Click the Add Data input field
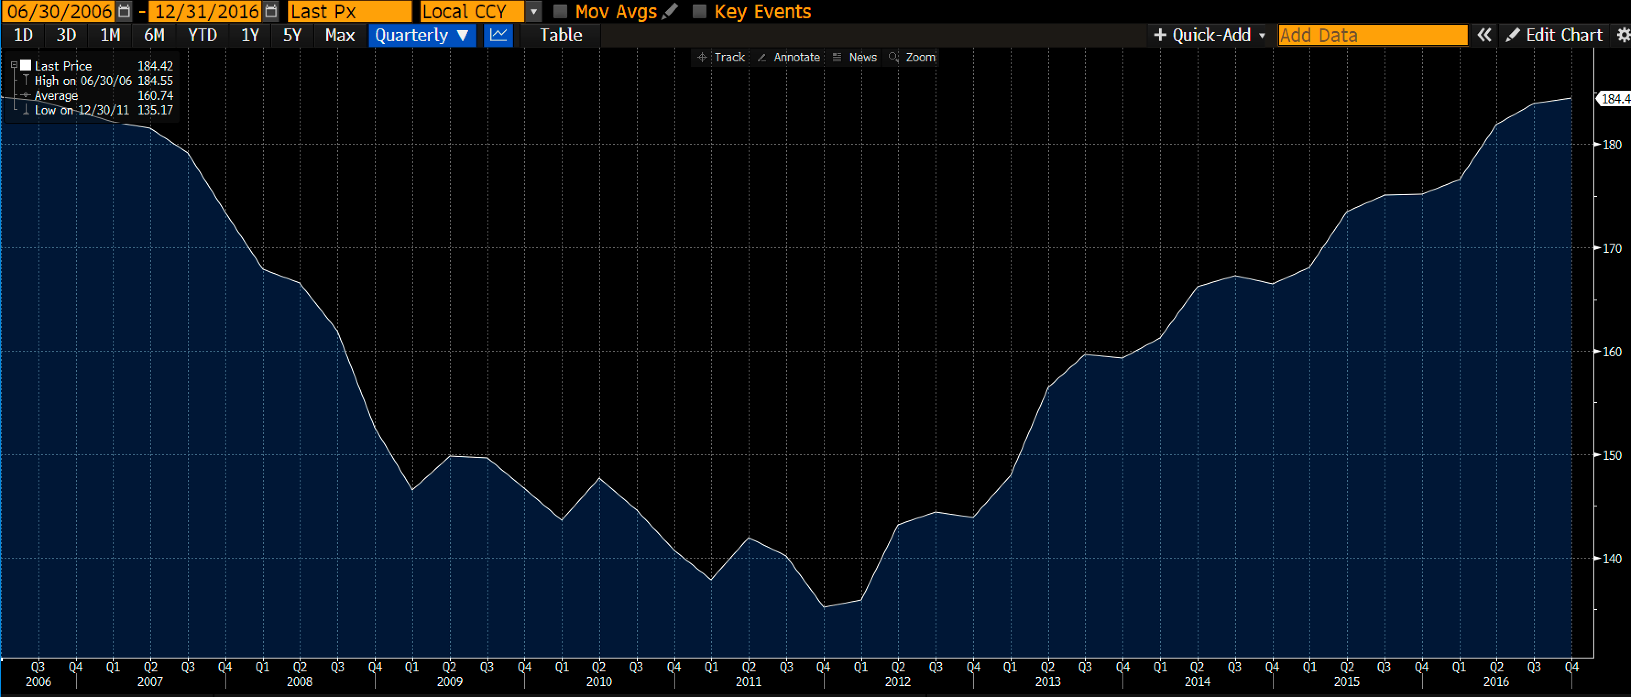 click(1373, 35)
